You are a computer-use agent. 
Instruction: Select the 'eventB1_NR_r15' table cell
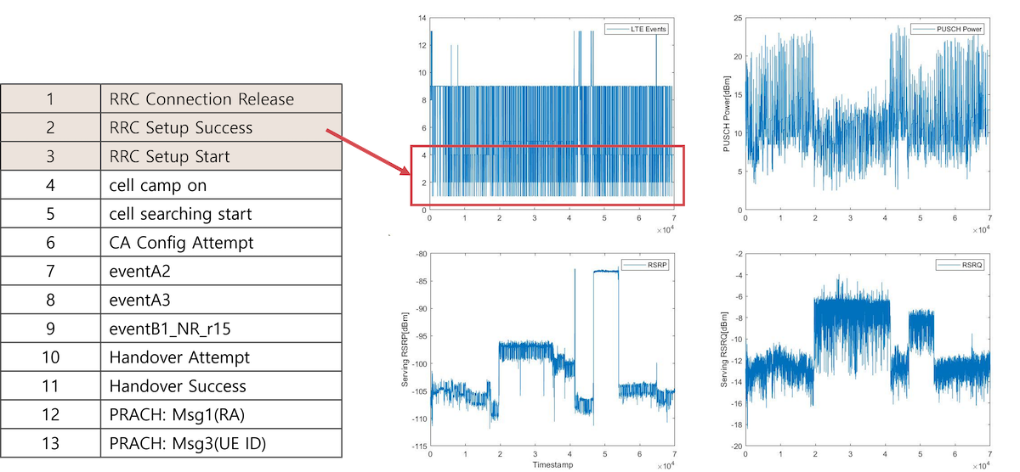(x=221, y=329)
